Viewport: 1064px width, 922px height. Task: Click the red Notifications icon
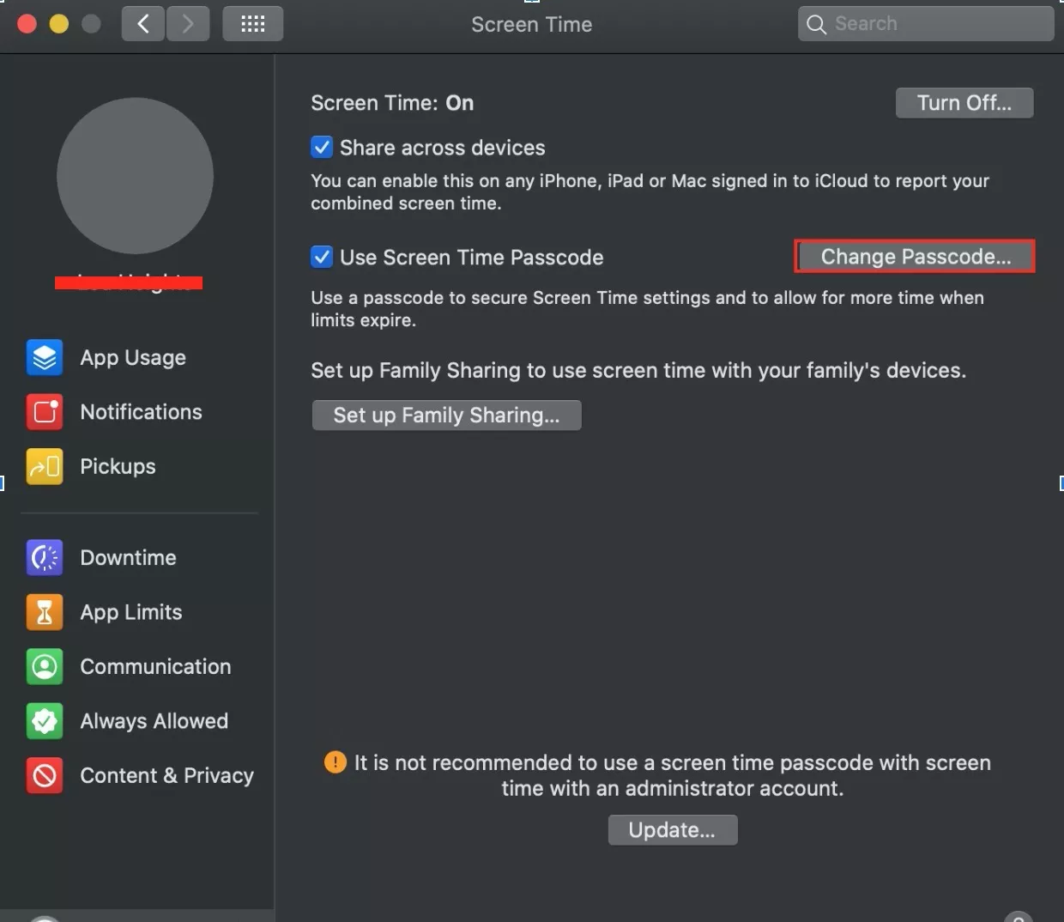(x=45, y=412)
